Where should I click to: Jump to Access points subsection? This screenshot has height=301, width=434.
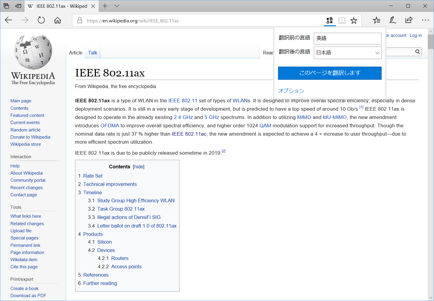click(x=127, y=266)
